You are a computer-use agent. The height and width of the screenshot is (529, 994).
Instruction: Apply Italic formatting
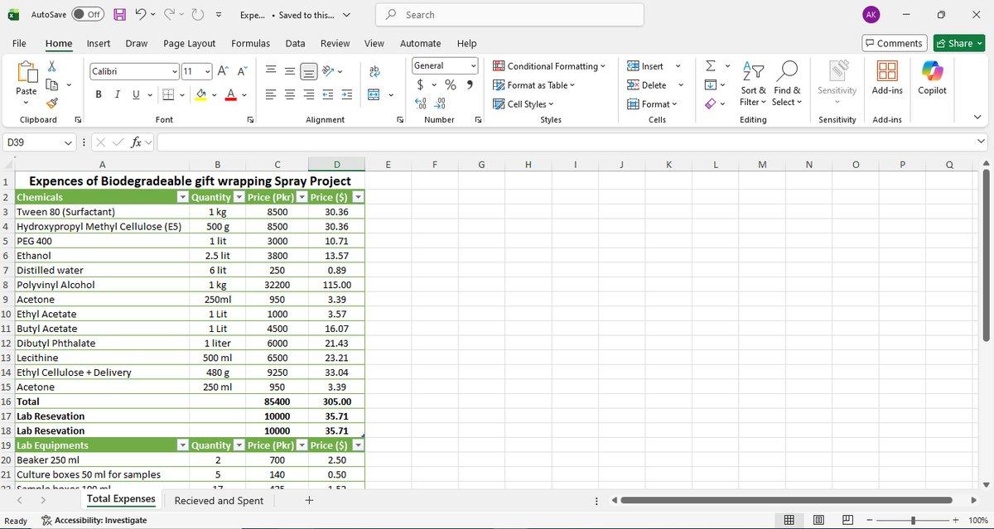118,94
